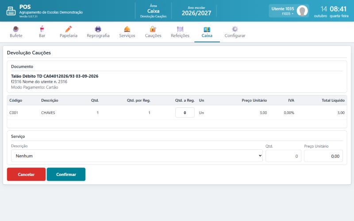This screenshot has width=354, height=221.
Task: Open the service Descrição dropdown showing Nenhum
Action: pyautogui.click(x=137, y=156)
